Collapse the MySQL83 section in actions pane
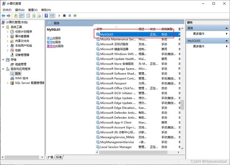Screen dimensions: 230x165 tap(226, 41)
